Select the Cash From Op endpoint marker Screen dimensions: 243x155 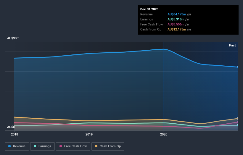click(238, 118)
